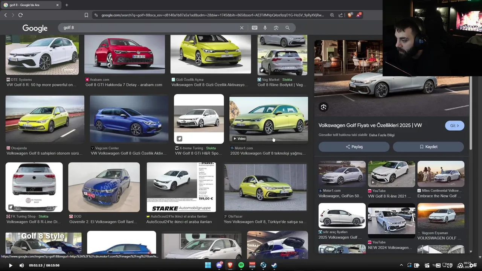Submit search using the magnifier icon

288,27
